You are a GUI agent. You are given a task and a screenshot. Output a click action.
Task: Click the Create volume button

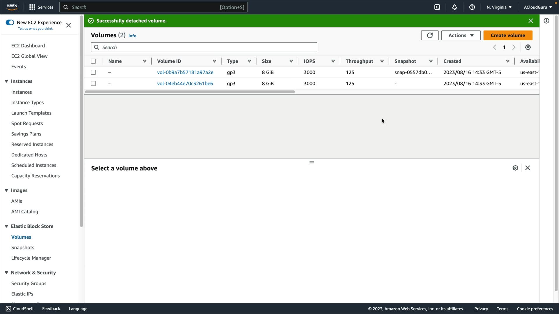point(507,35)
